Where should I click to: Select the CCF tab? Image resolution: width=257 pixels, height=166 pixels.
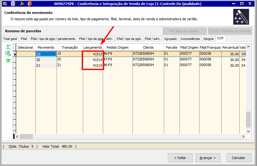[x=220, y=38]
